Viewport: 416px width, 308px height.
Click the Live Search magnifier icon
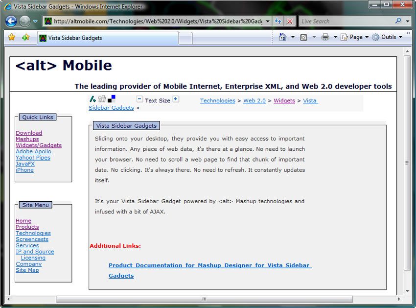pyautogui.click(x=398, y=21)
